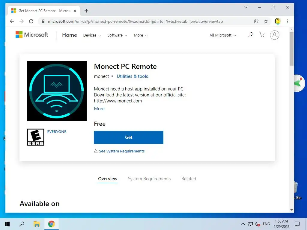Viewport: 307px width, 230px height.
Task: Click the http://www.monect.com text
Action: [x=118, y=101]
